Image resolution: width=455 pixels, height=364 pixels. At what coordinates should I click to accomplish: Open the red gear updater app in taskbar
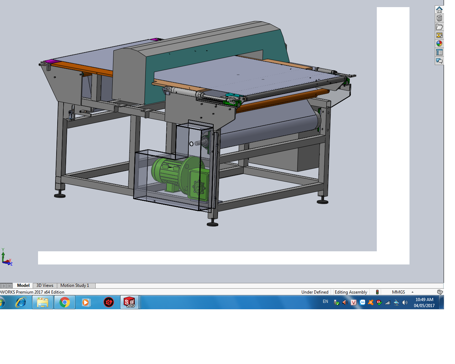pyautogui.click(x=108, y=303)
